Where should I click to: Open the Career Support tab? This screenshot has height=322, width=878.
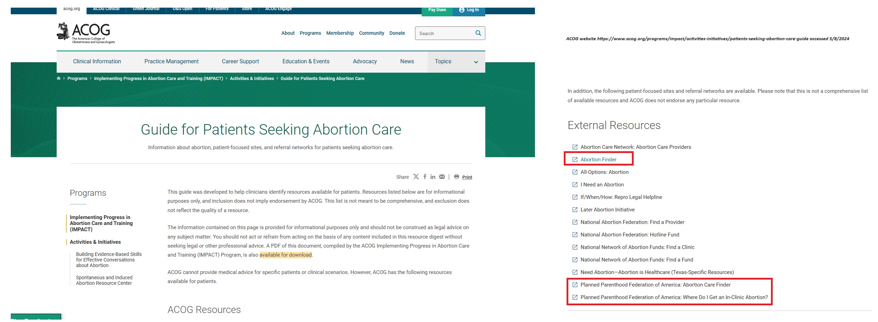coord(241,62)
